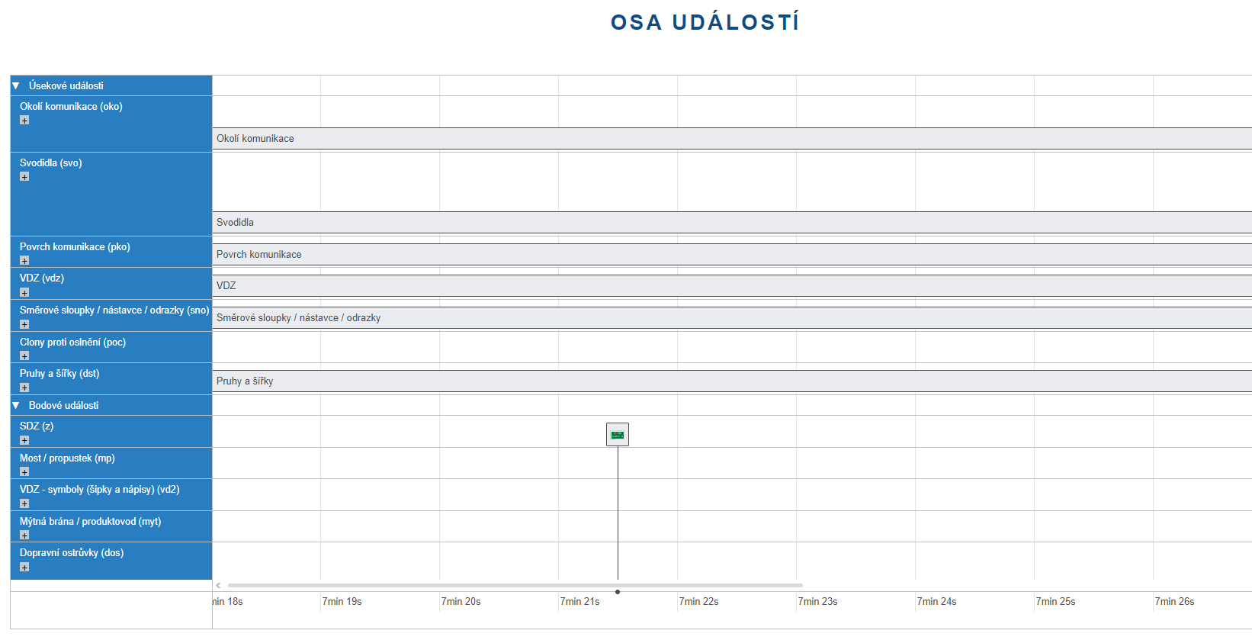Click the 7min 24s time axis label
This screenshot has width=1252, height=640.
[x=936, y=601]
